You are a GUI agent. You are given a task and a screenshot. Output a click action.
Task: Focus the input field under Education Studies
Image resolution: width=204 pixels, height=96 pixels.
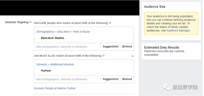(x=68, y=47)
